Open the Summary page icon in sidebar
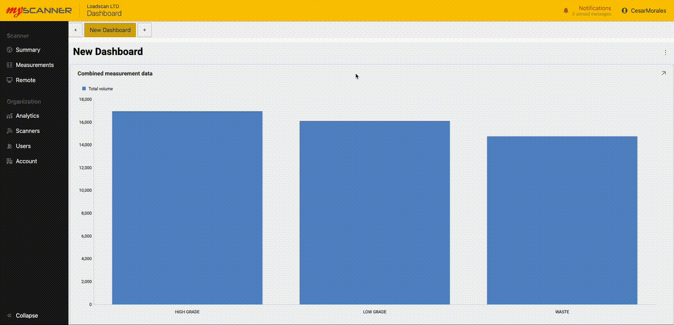The width and height of the screenshot is (674, 325). (x=10, y=50)
